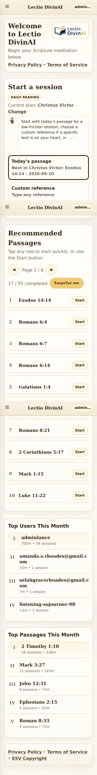Go to previous page of recommended passages
This screenshot has width=97, height=775.
(x=14, y=270)
